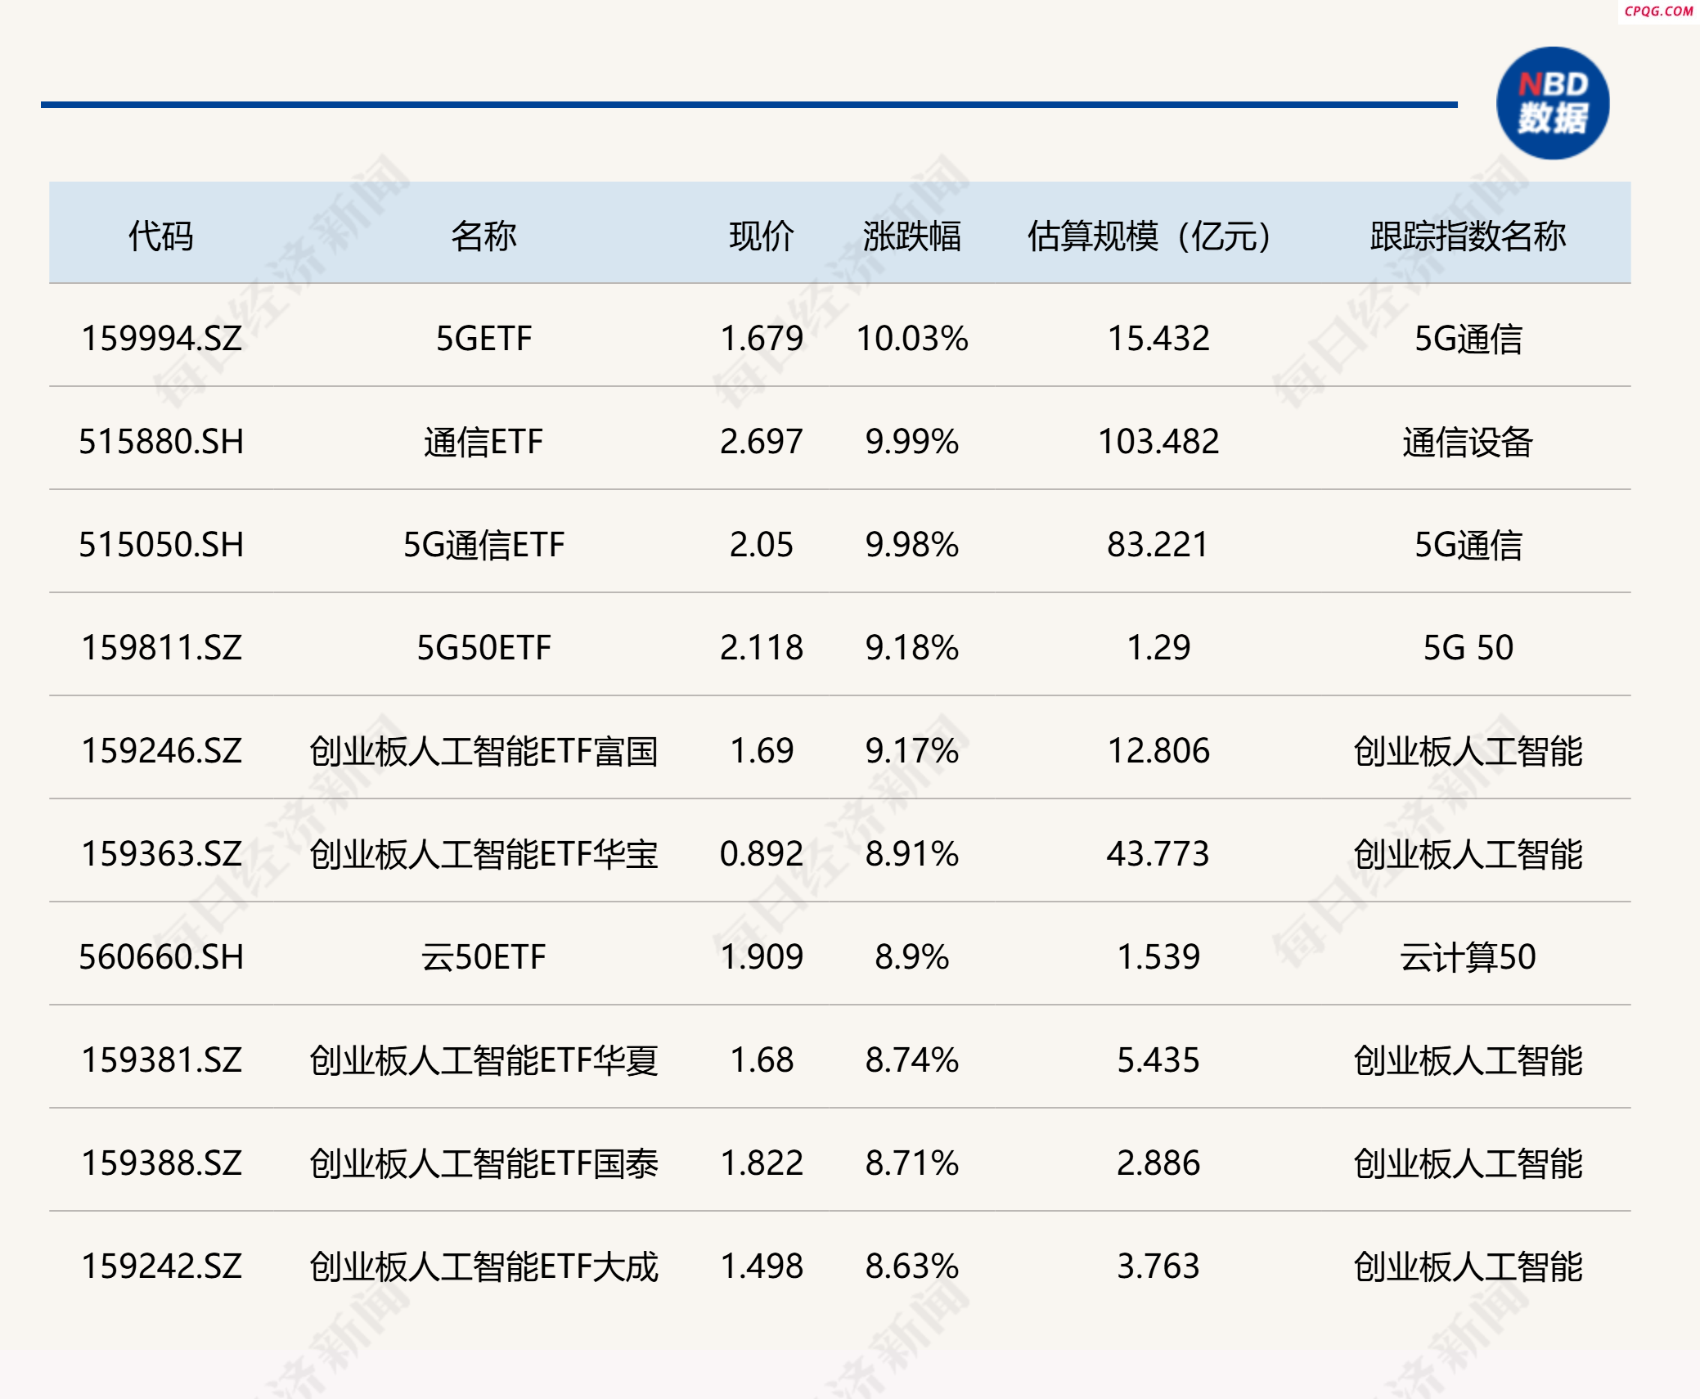Select code 159994.SZ
The height and width of the screenshot is (1399, 1700).
click(x=161, y=339)
